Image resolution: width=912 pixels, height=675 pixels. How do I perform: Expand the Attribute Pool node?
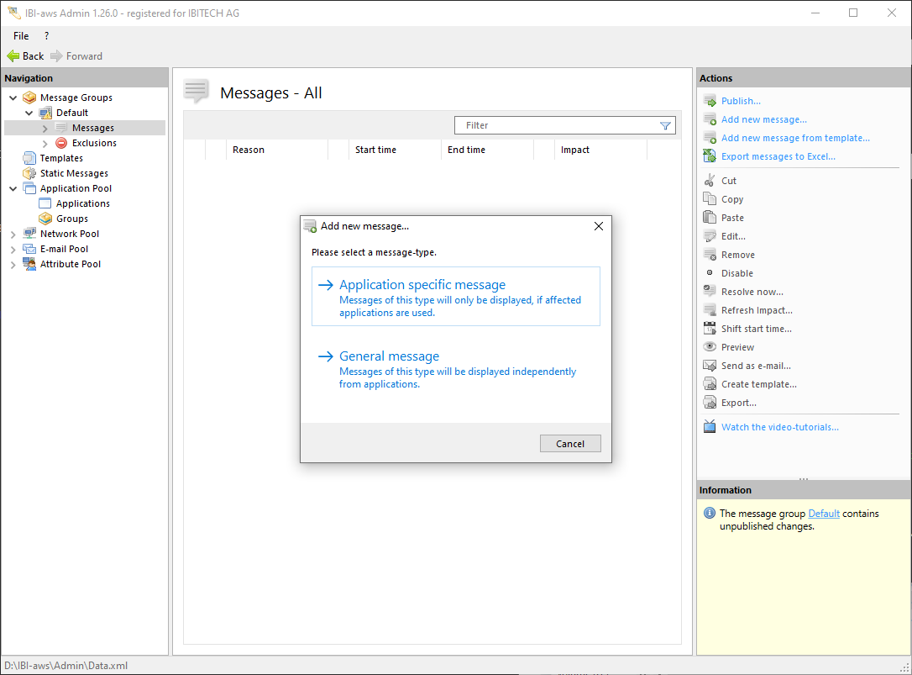[x=13, y=264]
